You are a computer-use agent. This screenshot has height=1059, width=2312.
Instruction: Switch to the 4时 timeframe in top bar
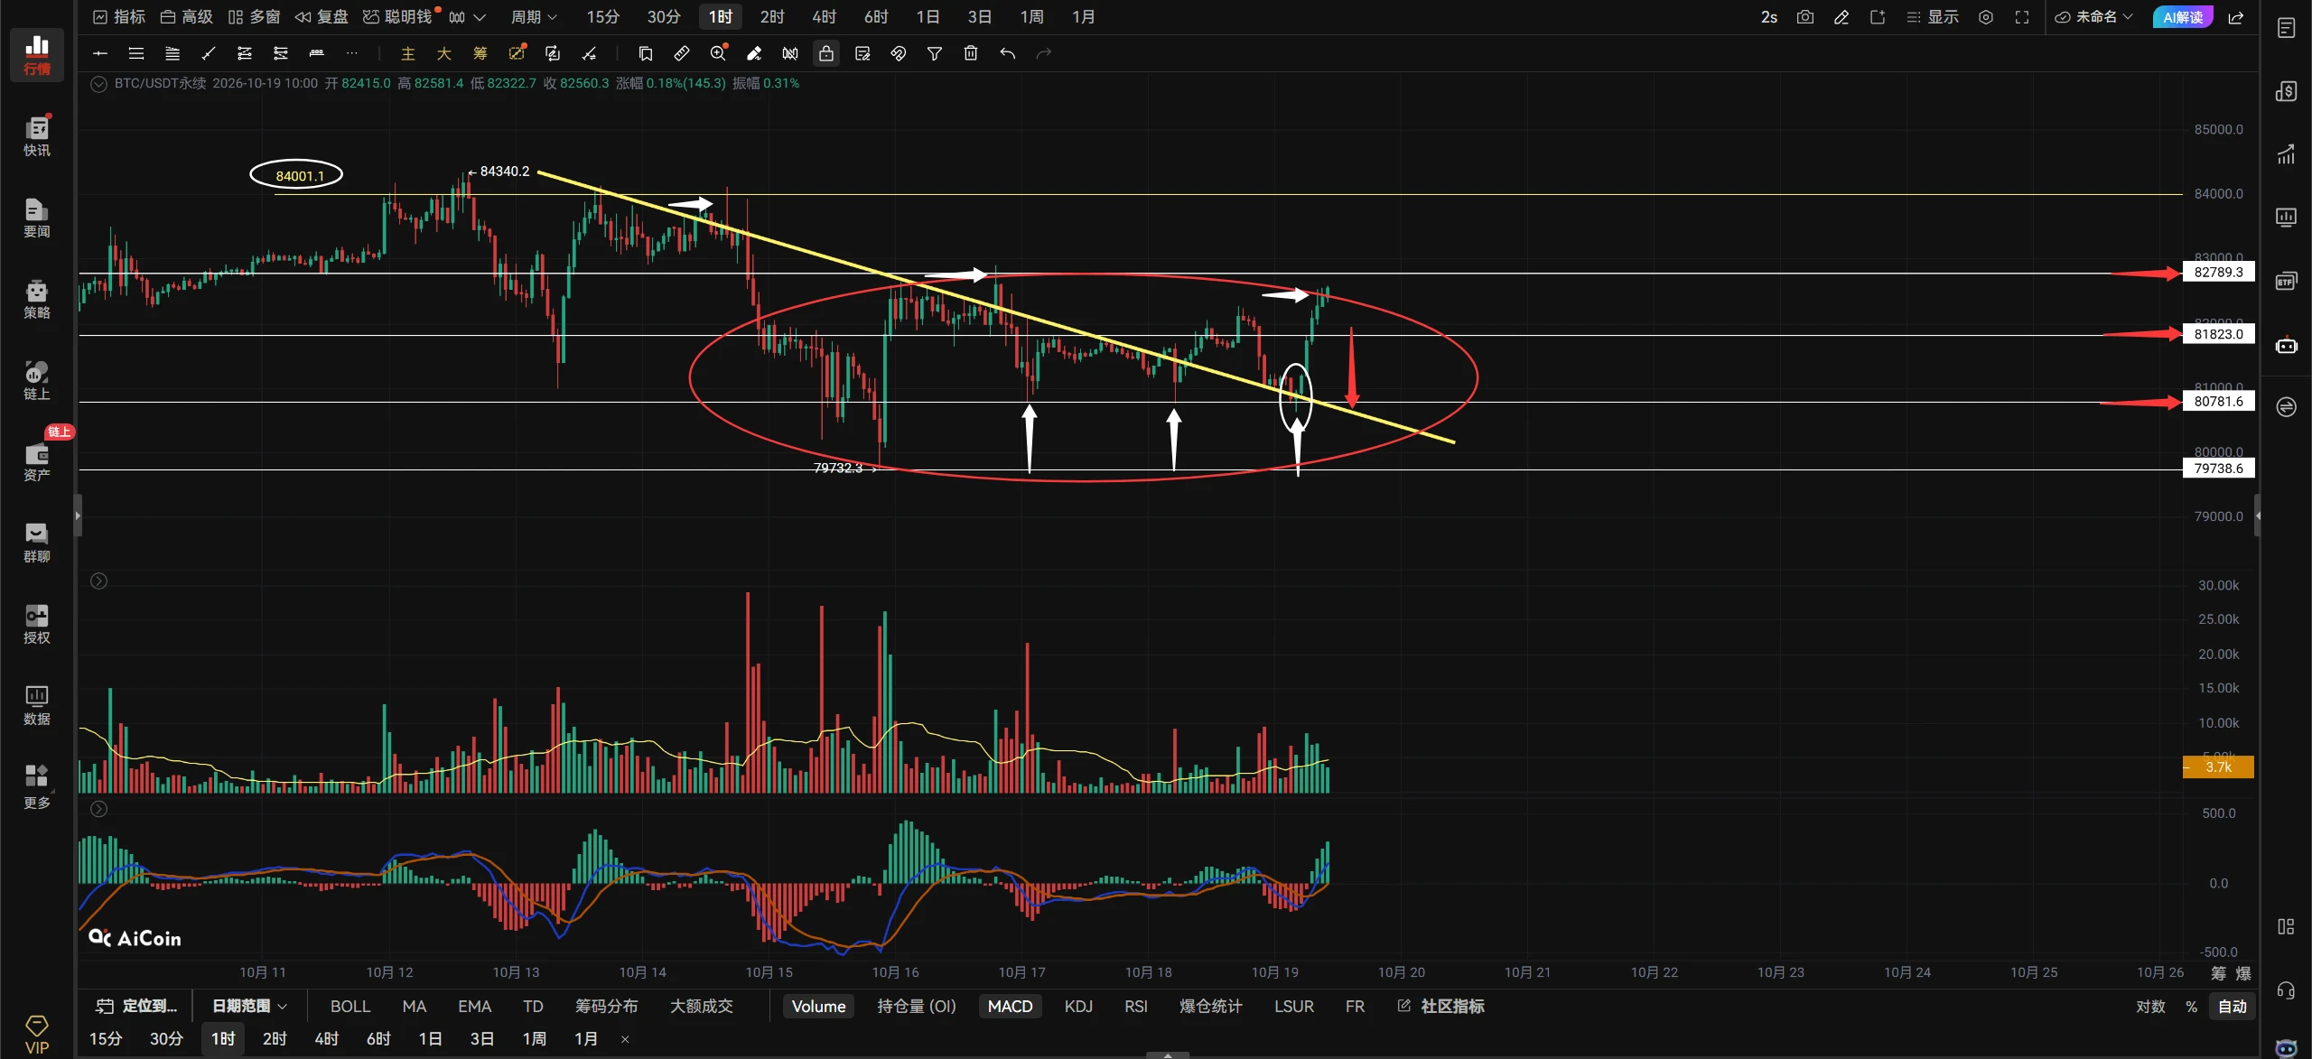(824, 17)
